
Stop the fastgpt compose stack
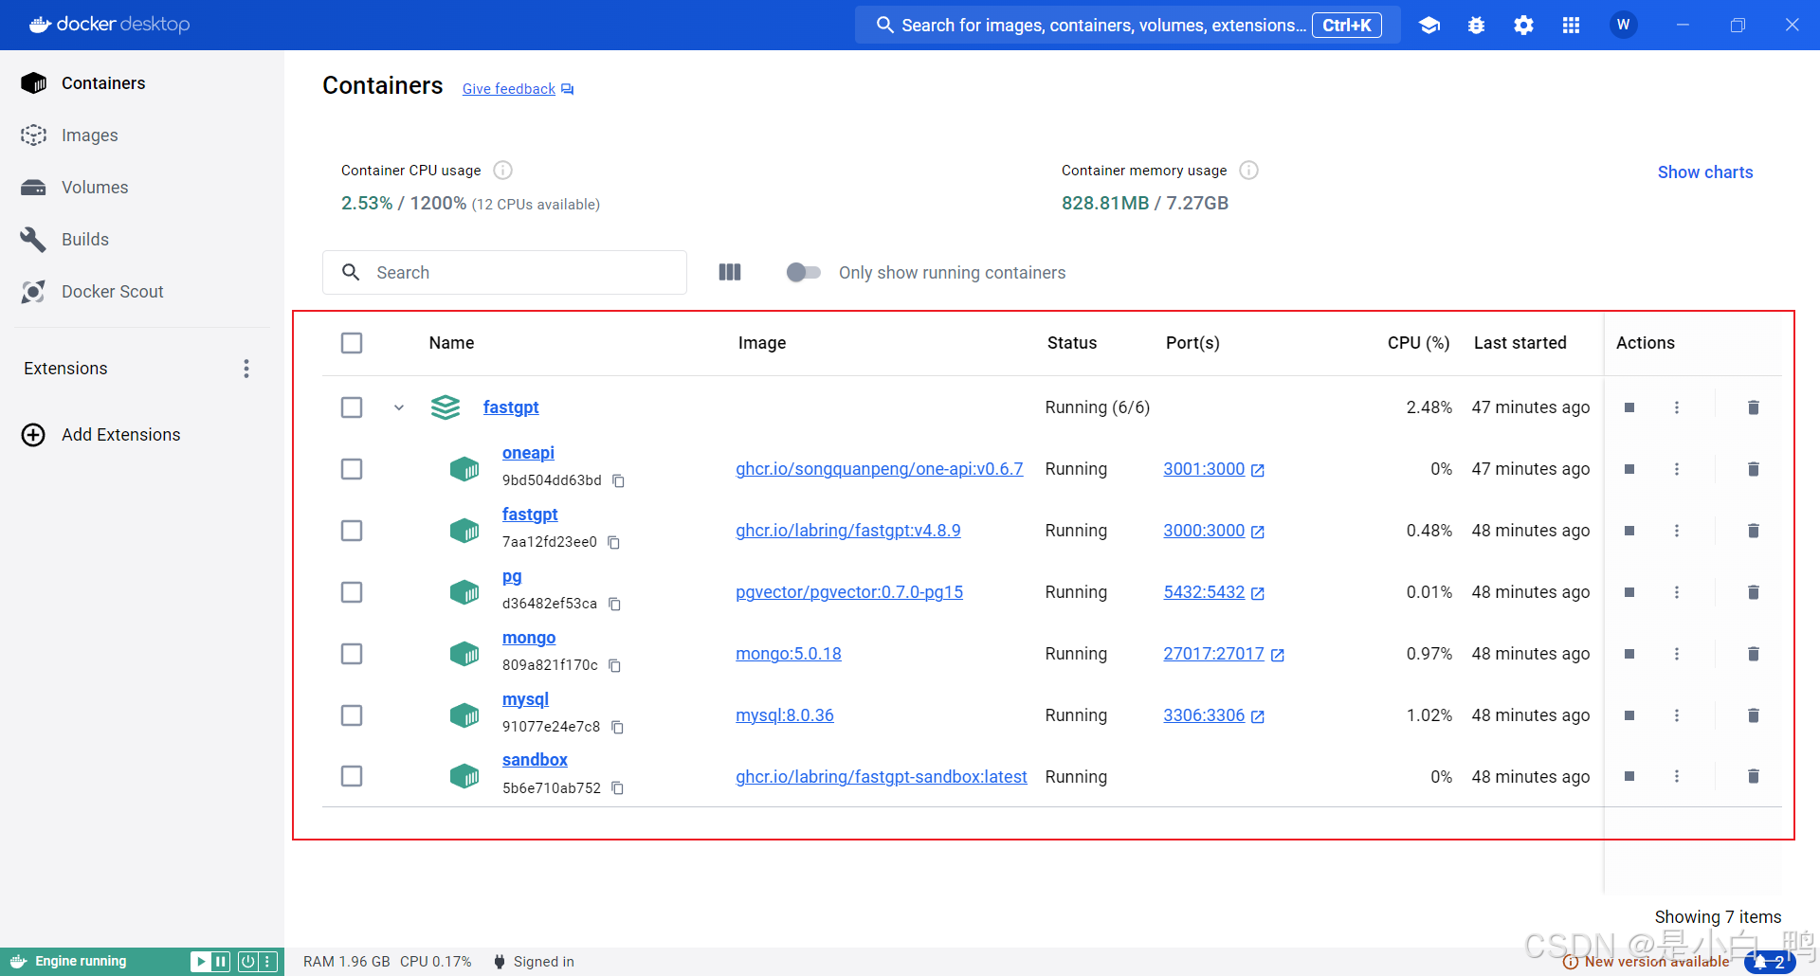pyautogui.click(x=1629, y=407)
